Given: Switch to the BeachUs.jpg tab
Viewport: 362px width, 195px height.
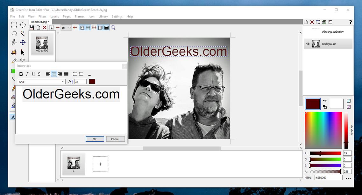Looking at the screenshot, I should 40,22.
